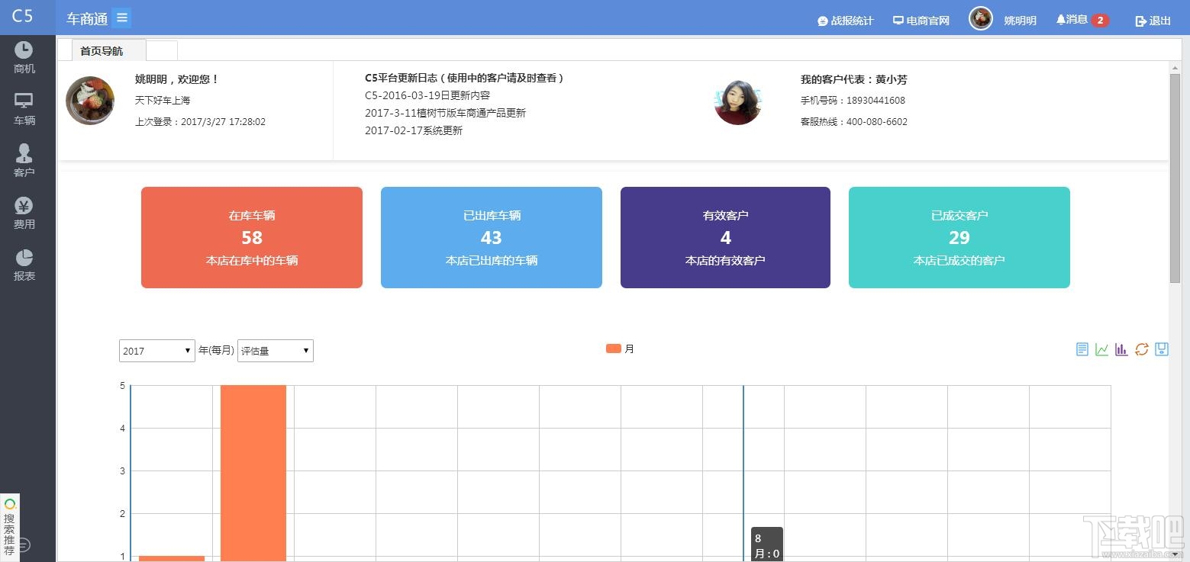
Task: Switch chart to bar graph
Action: point(1121,349)
